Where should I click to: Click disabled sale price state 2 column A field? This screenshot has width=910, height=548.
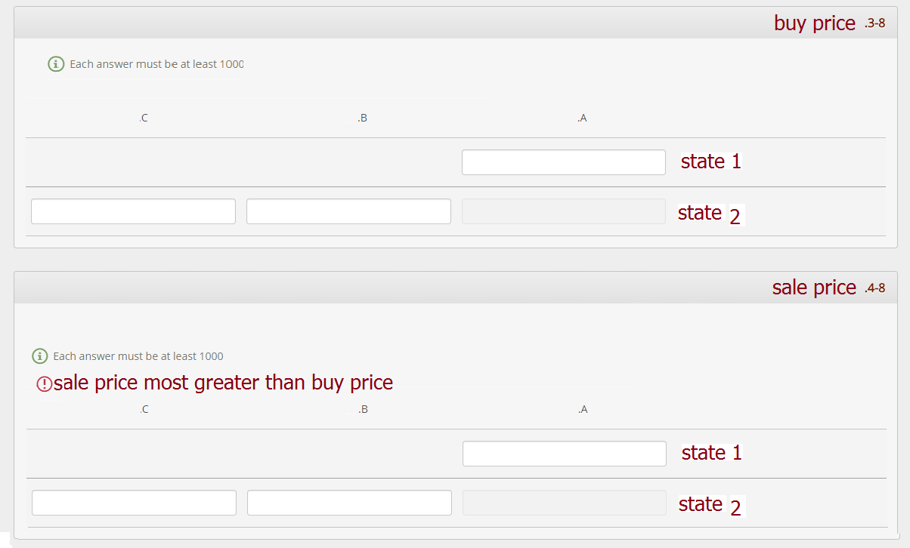[x=565, y=503]
